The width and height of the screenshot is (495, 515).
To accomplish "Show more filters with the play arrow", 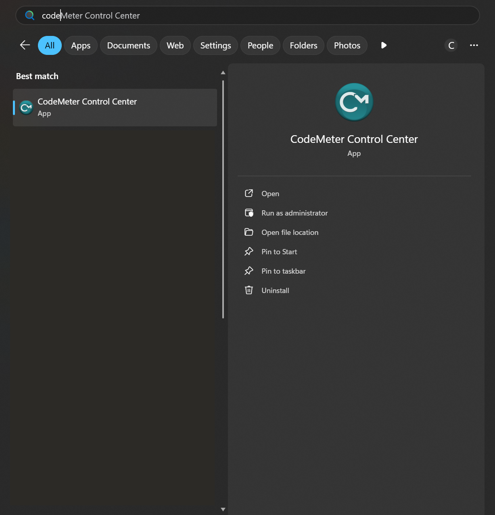I will (x=384, y=45).
